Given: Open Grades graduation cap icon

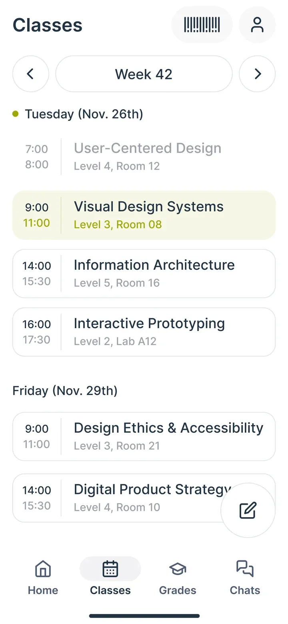Looking at the screenshot, I should point(178,569).
